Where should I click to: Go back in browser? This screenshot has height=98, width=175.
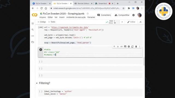[x=33, y=8]
